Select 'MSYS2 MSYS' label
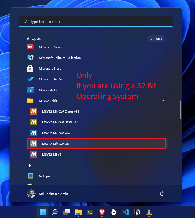This screenshot has height=218, width=195. [x=51, y=155]
